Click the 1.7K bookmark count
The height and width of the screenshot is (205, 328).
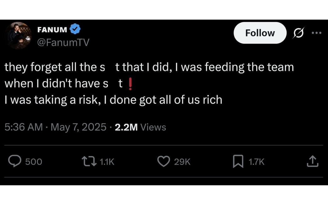[x=257, y=162]
